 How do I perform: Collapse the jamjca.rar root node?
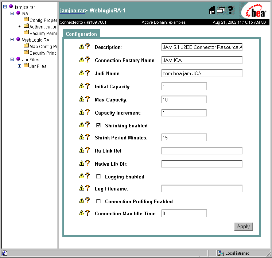[x=5, y=7]
